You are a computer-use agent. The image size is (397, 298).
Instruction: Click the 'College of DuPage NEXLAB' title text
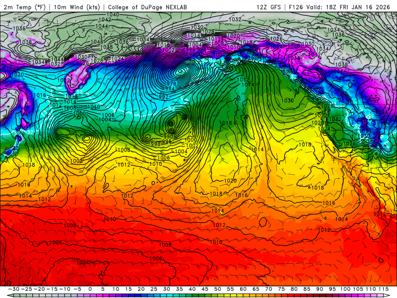147,7
